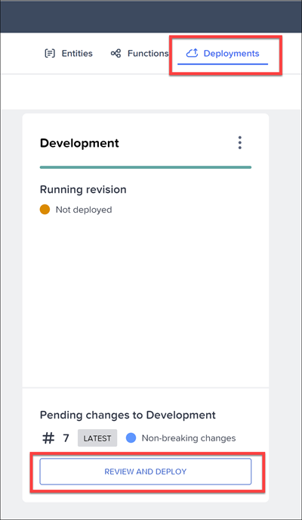Click the REVIEW AND DEPLOY button

tap(146, 472)
